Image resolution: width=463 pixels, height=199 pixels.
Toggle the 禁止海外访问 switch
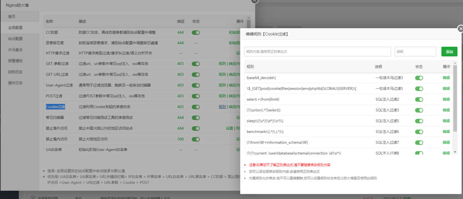pyautogui.click(x=196, y=128)
